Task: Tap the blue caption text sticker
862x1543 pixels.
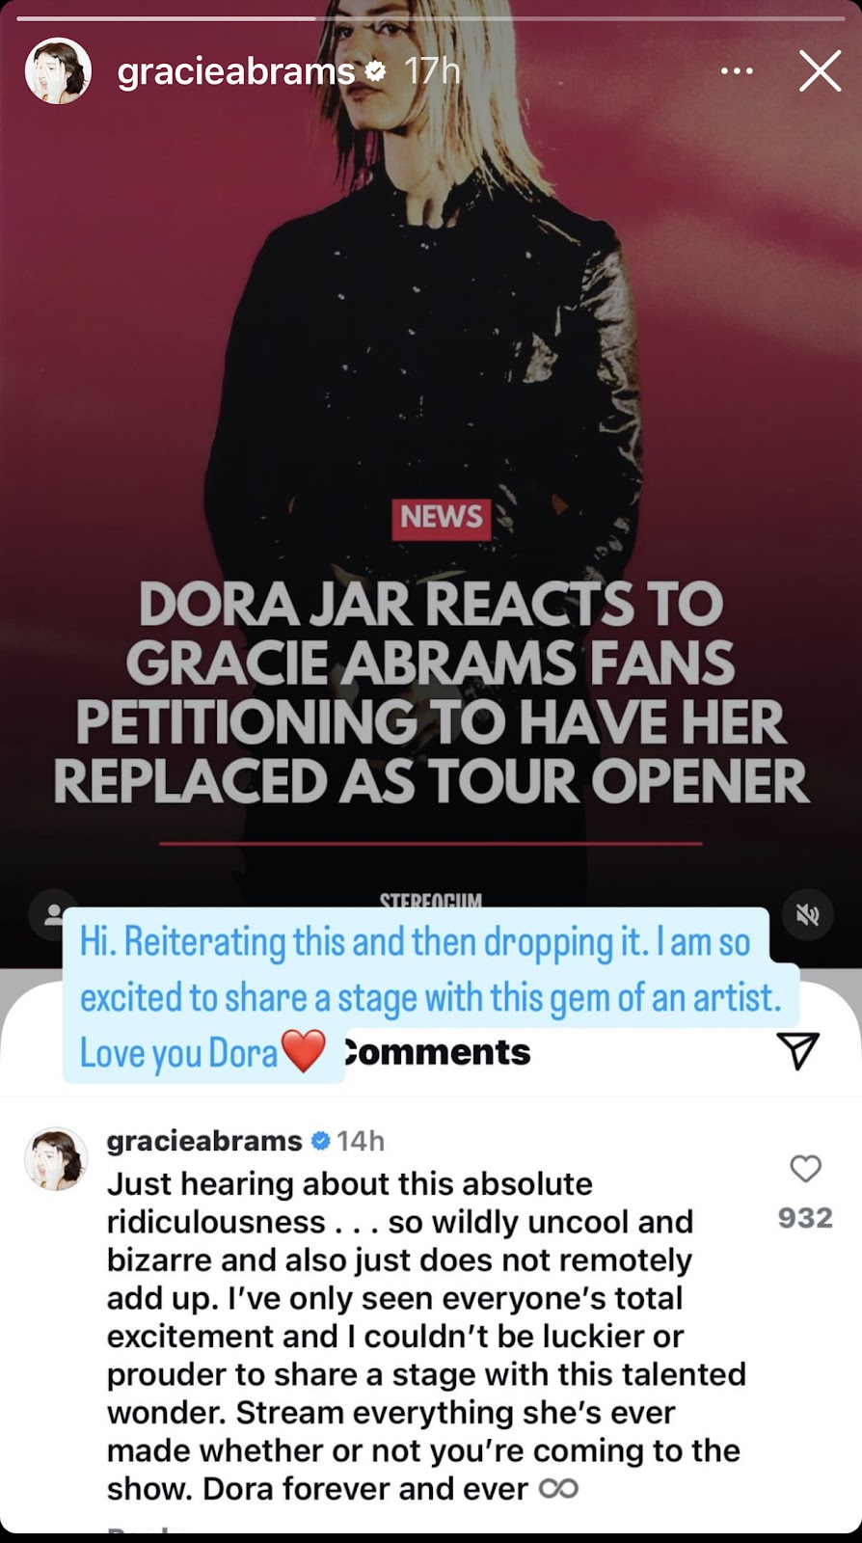Action: point(431,995)
